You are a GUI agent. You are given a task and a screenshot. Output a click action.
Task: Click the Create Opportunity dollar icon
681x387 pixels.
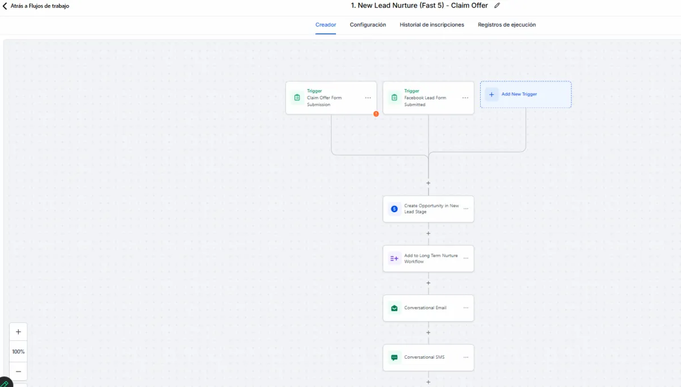pos(394,209)
